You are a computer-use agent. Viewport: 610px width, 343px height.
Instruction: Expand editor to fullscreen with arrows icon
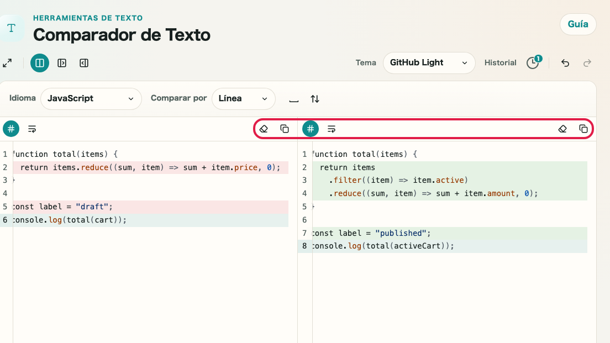click(x=7, y=63)
